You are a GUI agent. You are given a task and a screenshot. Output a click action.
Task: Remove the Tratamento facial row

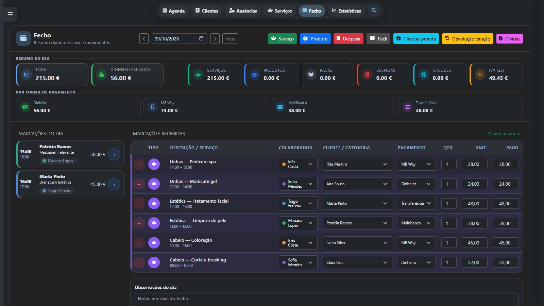coord(139,204)
